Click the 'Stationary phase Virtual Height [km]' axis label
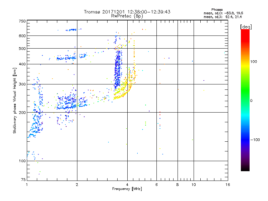 pos(15,101)
